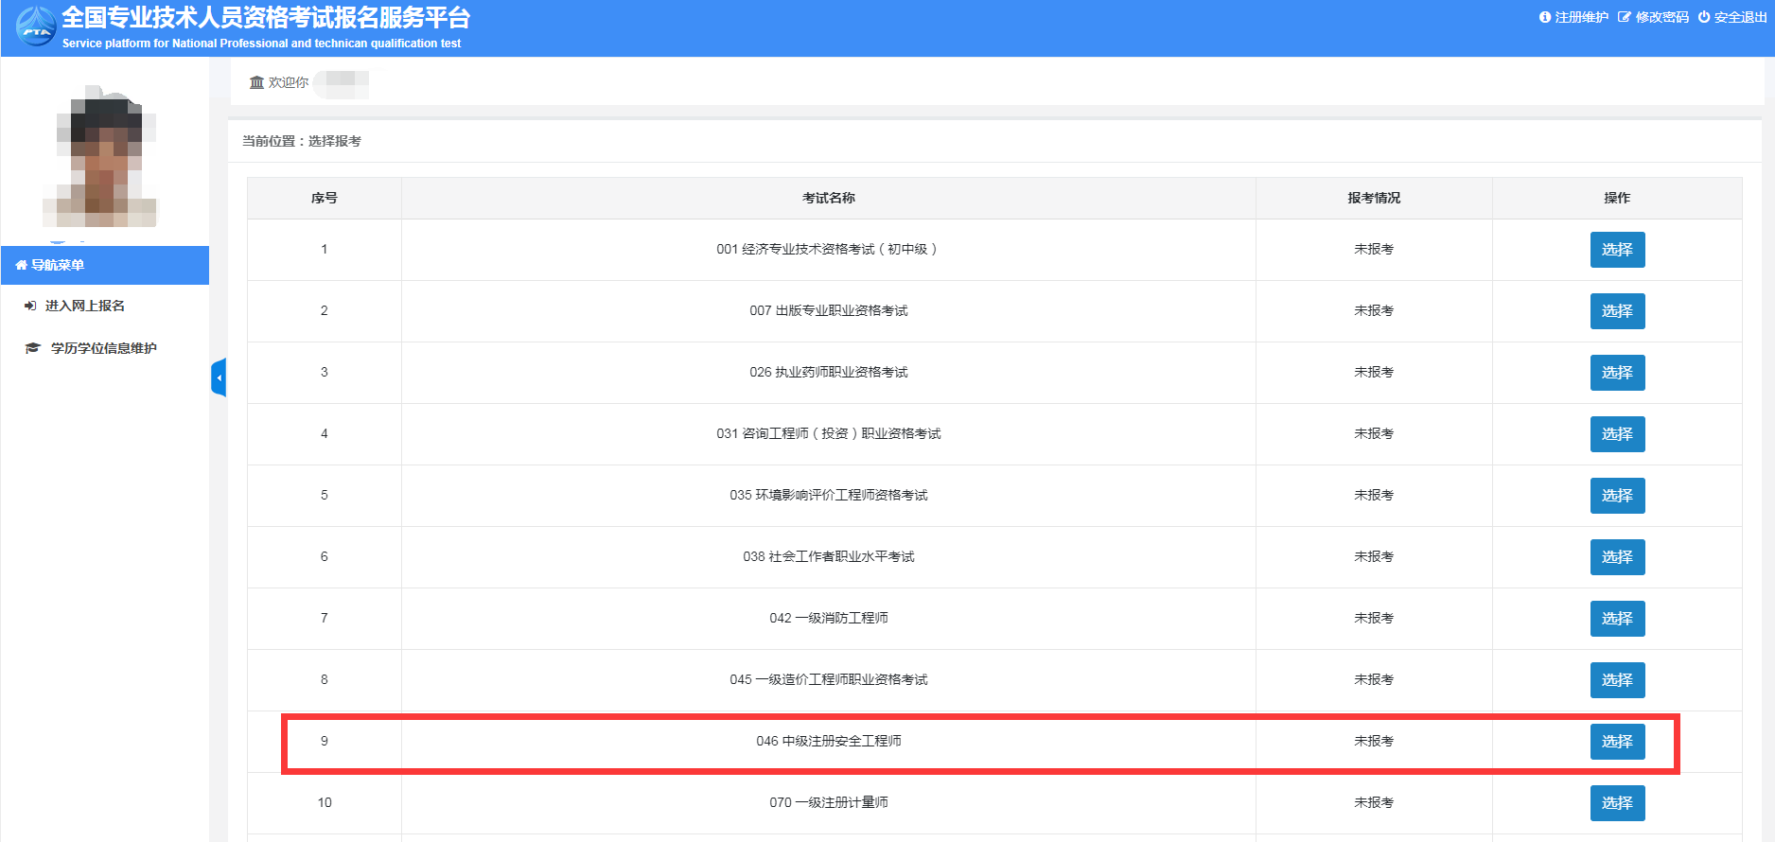The height and width of the screenshot is (842, 1775).
Task: Collapse the sidebar with the blue arrow handle
Action: tap(219, 377)
